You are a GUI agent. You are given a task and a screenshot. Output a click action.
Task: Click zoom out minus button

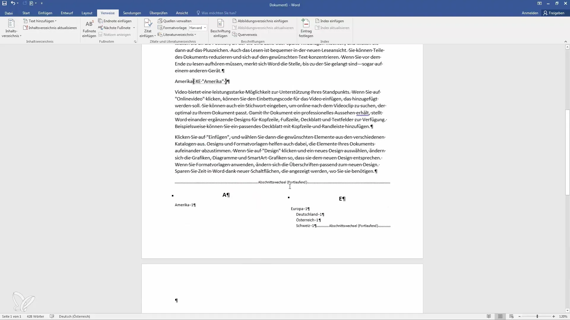(520, 316)
